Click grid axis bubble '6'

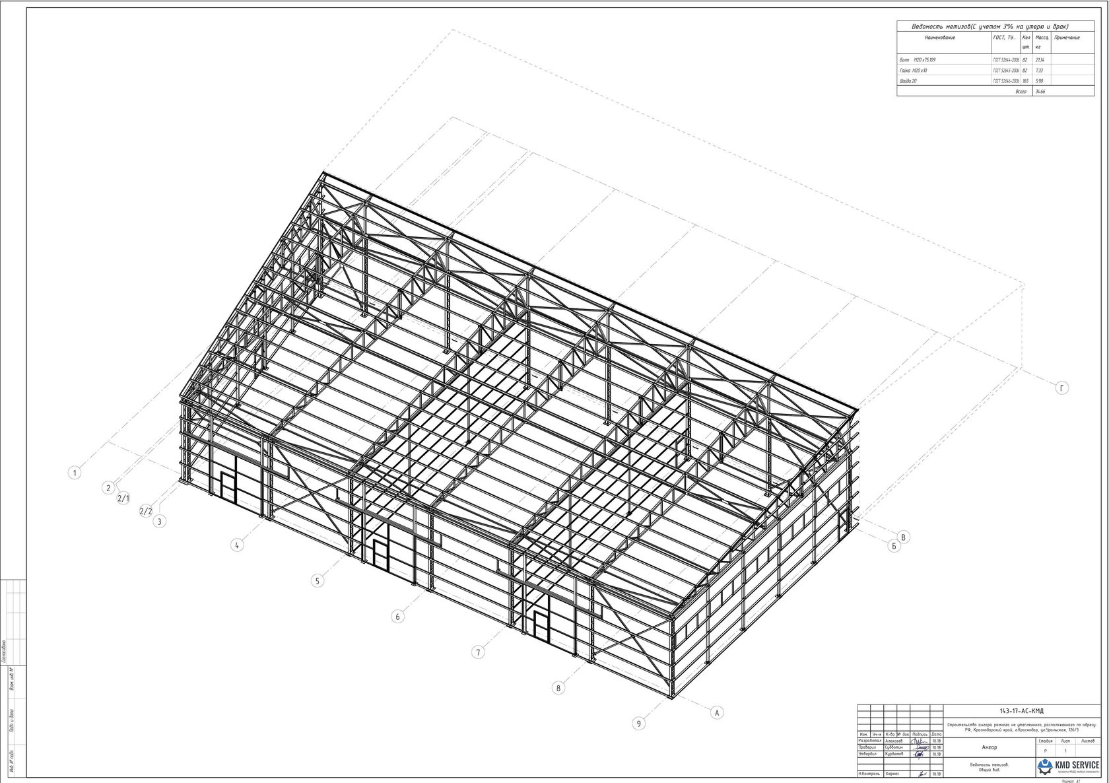coord(397,617)
